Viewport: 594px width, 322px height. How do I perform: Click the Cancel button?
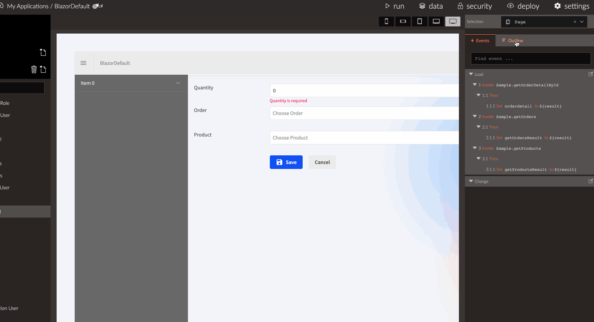click(322, 162)
